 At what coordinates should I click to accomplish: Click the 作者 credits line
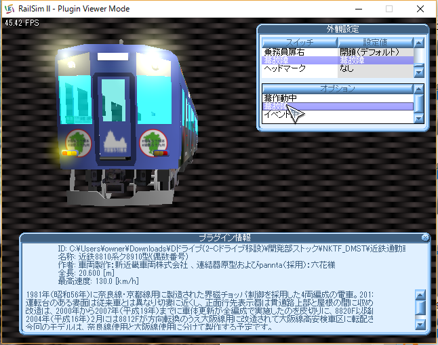(197, 264)
